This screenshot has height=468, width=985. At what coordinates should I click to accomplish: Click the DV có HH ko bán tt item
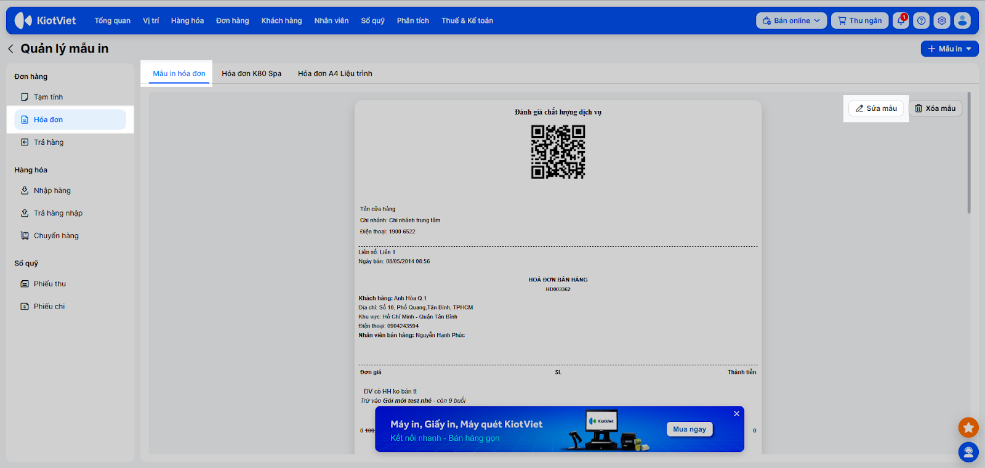[x=390, y=391]
